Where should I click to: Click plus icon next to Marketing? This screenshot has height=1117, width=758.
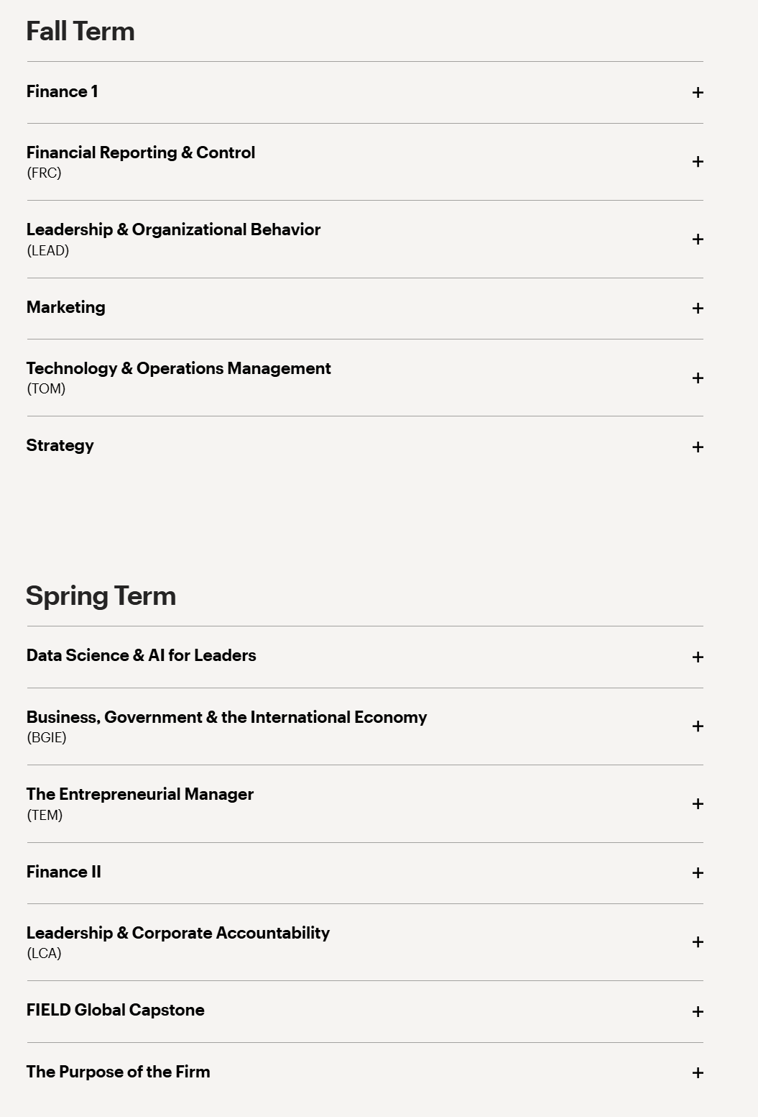(x=697, y=309)
